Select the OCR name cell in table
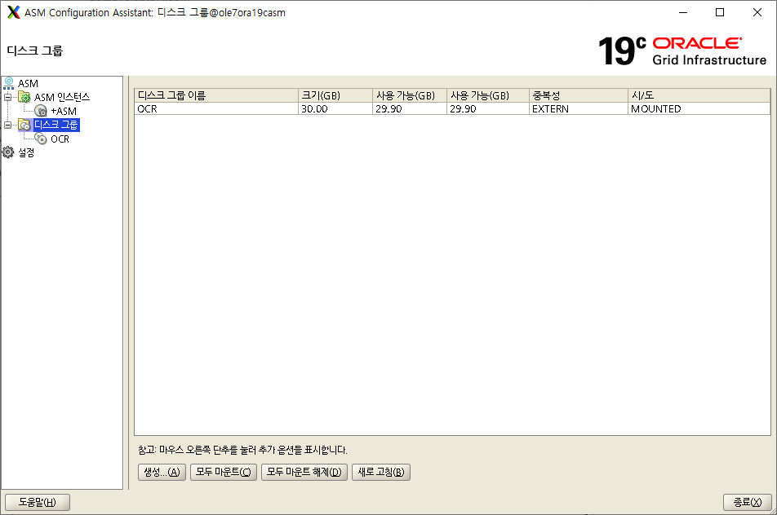The image size is (777, 515). point(216,109)
